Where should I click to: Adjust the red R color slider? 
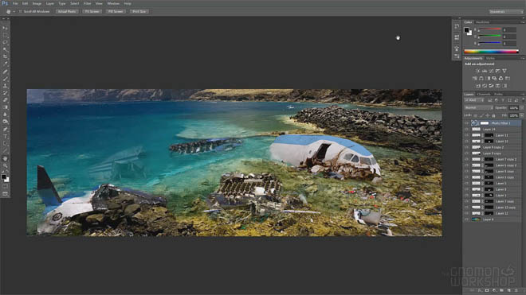pos(489,29)
